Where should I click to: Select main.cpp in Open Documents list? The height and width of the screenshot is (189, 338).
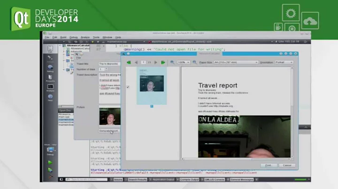click(64, 117)
